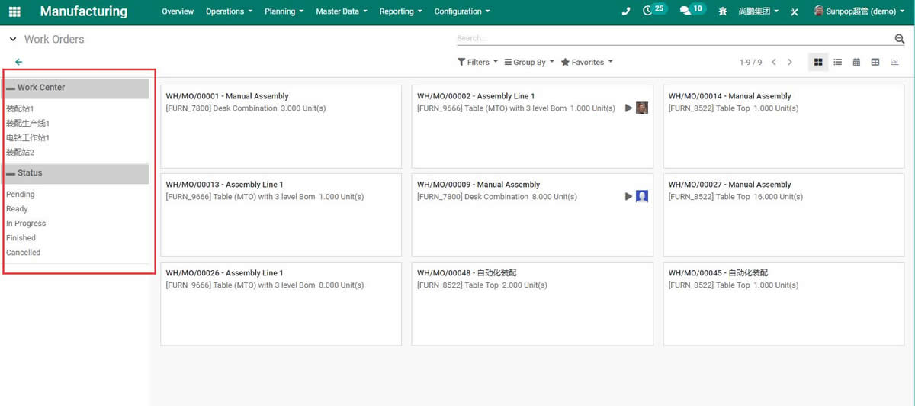Open the Group By dropdown
The height and width of the screenshot is (406, 915).
[529, 62]
